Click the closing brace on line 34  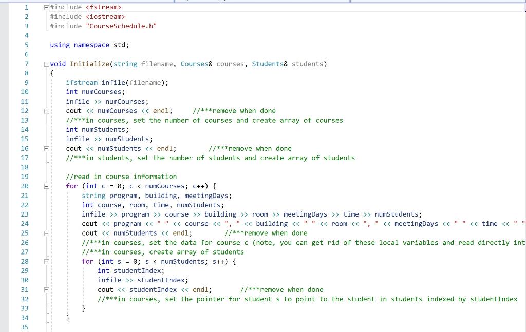pyautogui.click(x=67, y=318)
